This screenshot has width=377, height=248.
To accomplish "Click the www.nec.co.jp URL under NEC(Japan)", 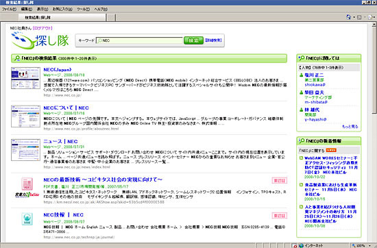I will [62, 95].
